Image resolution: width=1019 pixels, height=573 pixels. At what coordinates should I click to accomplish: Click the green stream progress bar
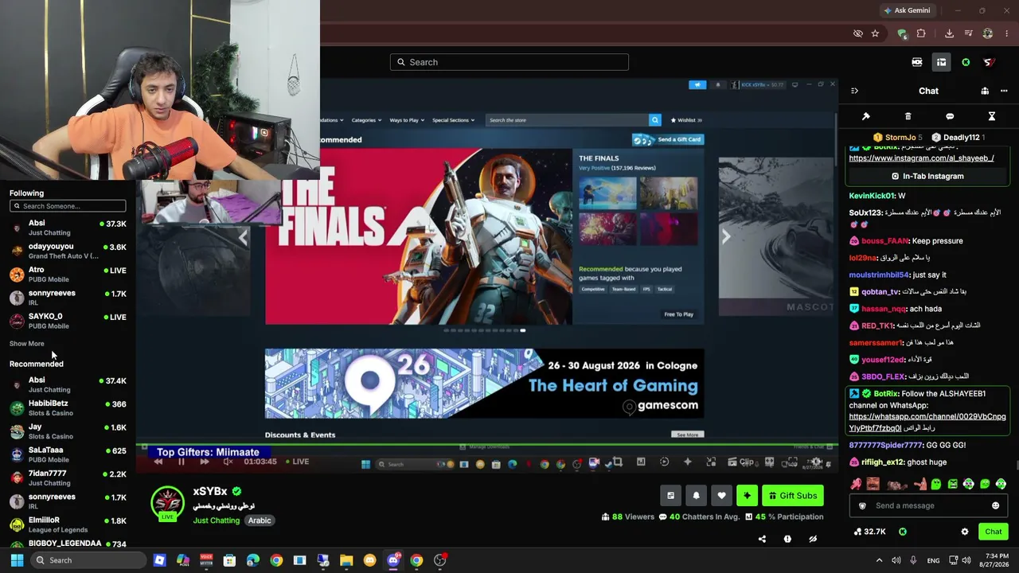(x=486, y=446)
